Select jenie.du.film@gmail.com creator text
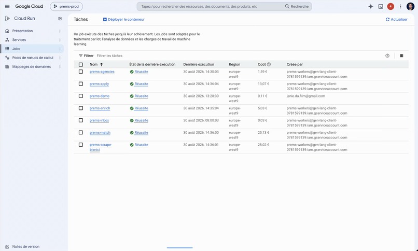418x251 pixels. 306,96
